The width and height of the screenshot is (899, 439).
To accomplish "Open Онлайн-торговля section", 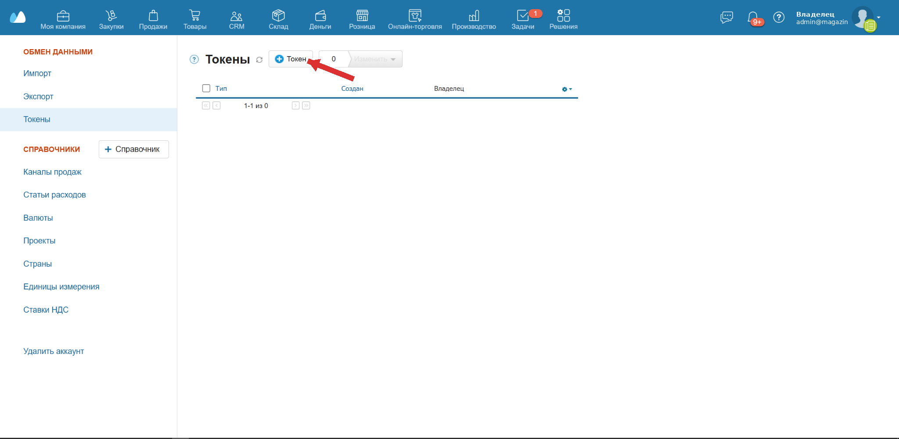I will point(415,20).
